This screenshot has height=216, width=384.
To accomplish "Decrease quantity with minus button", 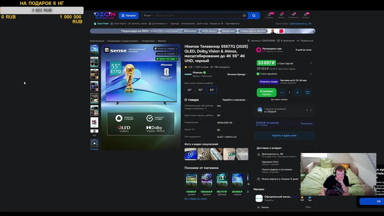I will (281, 93).
